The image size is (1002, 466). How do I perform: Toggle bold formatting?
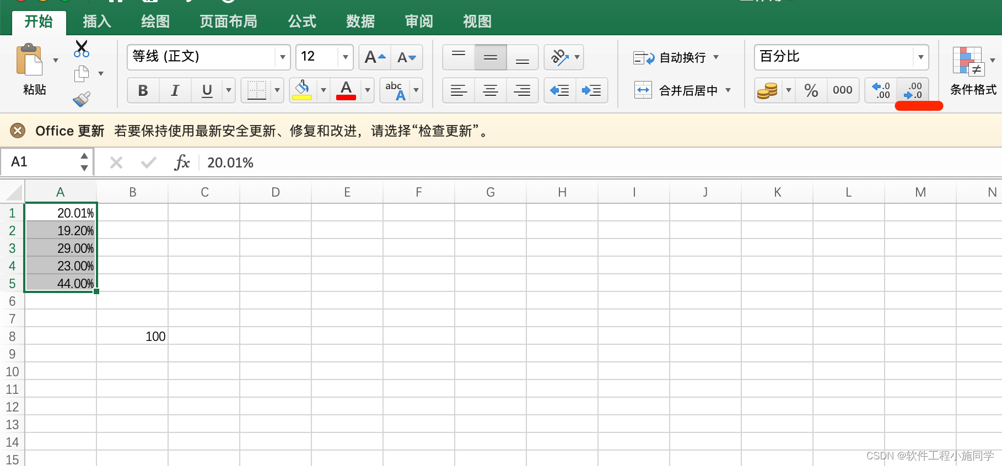[x=143, y=90]
